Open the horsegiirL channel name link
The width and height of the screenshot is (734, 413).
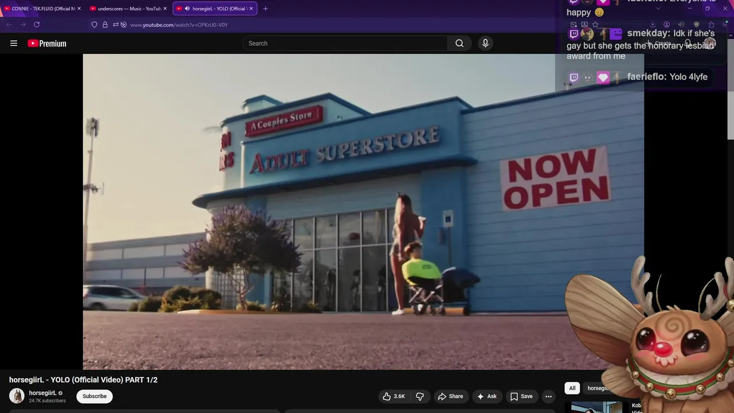[42, 393]
